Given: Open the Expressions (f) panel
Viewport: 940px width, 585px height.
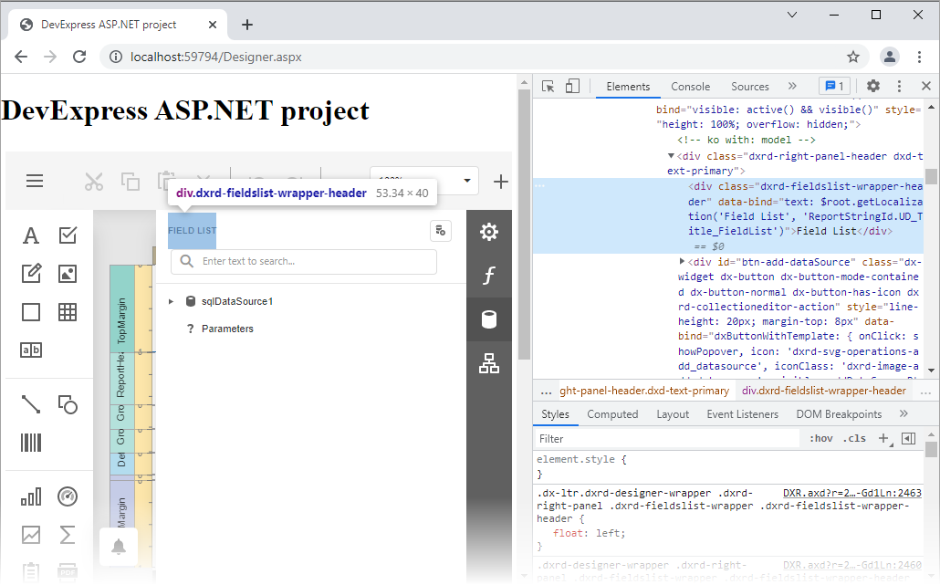Looking at the screenshot, I should click(489, 276).
